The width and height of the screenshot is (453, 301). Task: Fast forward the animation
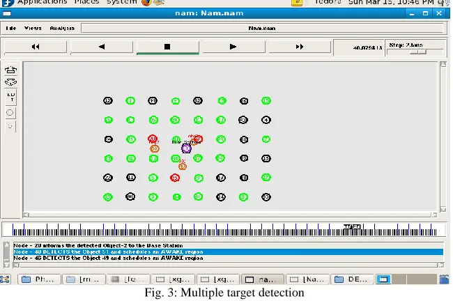pyautogui.click(x=300, y=47)
